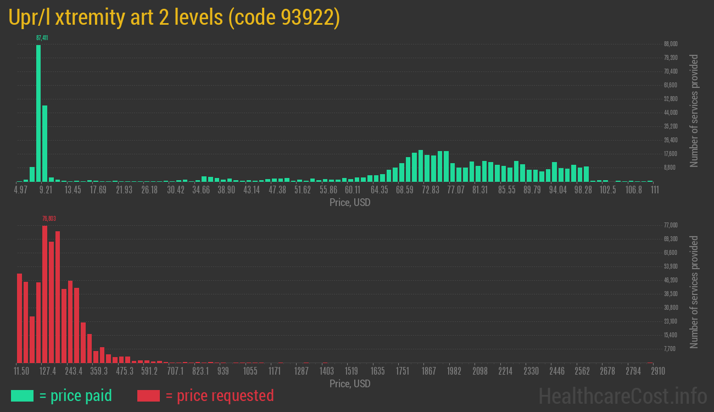714x412 pixels.
Task: Click the 72.83 x-axis tick label
Action: tap(430, 190)
